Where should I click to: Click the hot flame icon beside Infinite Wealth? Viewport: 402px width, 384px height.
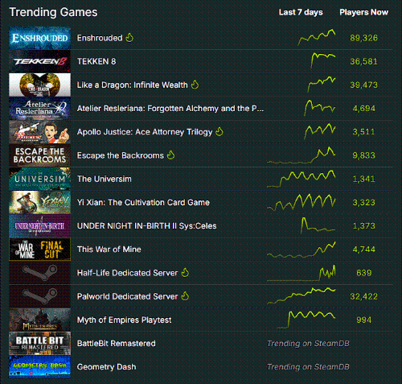point(195,85)
